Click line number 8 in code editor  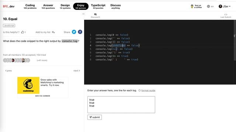(90, 59)
